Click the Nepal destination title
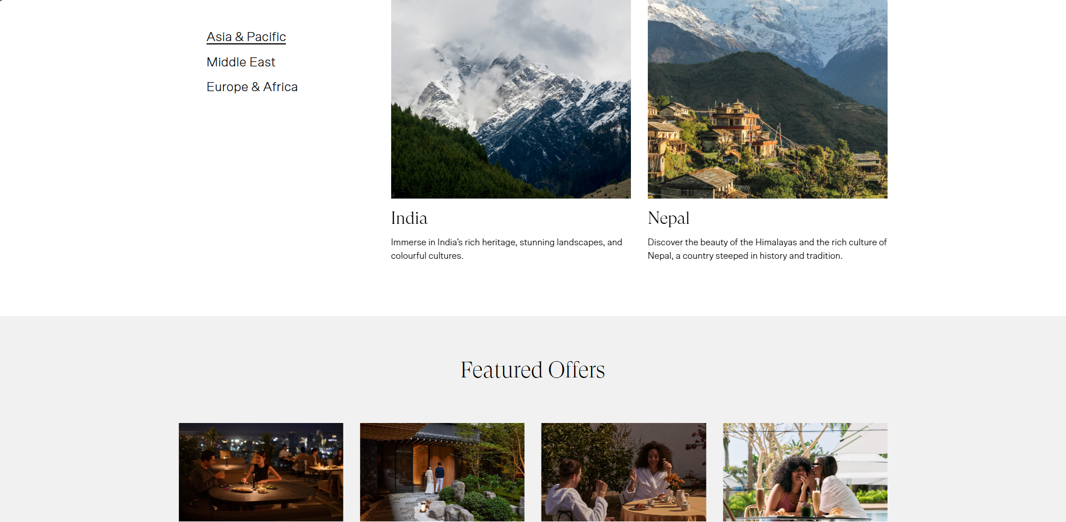1066x522 pixels. (x=669, y=218)
